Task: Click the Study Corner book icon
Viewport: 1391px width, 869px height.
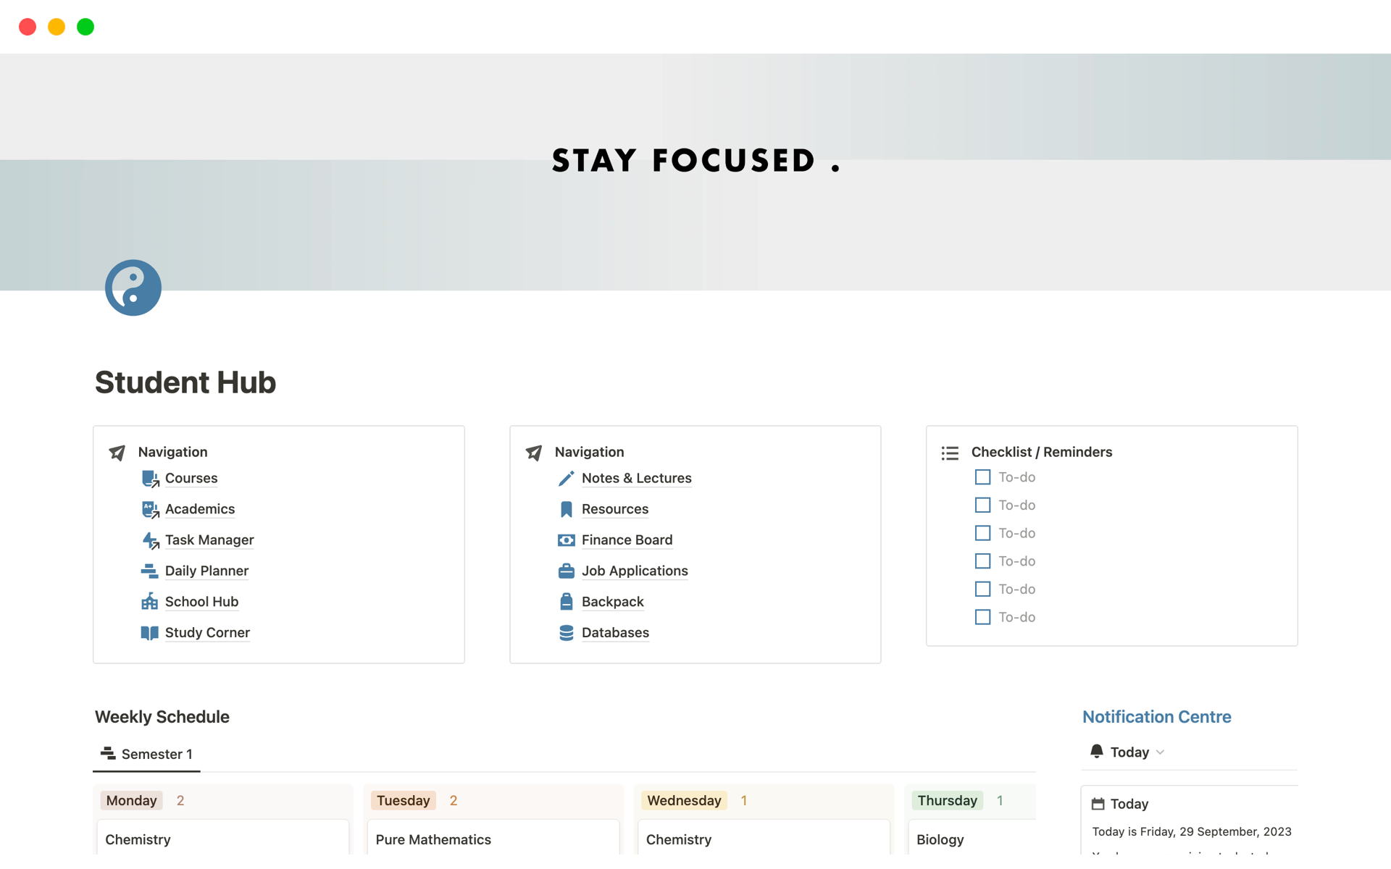Action: pos(150,633)
